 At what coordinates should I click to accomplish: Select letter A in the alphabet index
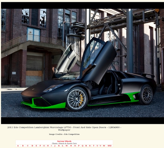(x=18, y=146)
